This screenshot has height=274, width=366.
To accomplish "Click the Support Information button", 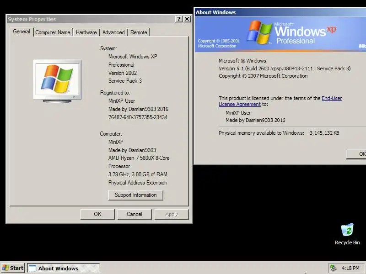I will coord(135,195).
